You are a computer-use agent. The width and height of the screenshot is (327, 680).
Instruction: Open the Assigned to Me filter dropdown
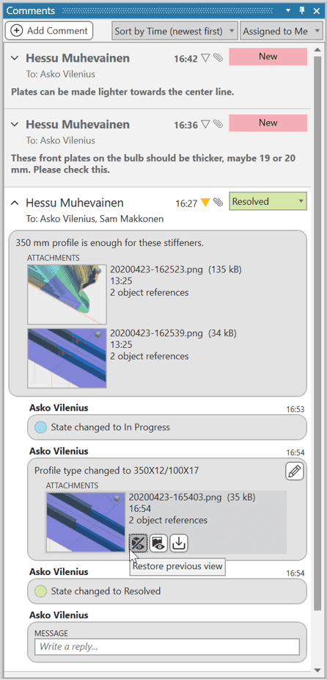(281, 32)
